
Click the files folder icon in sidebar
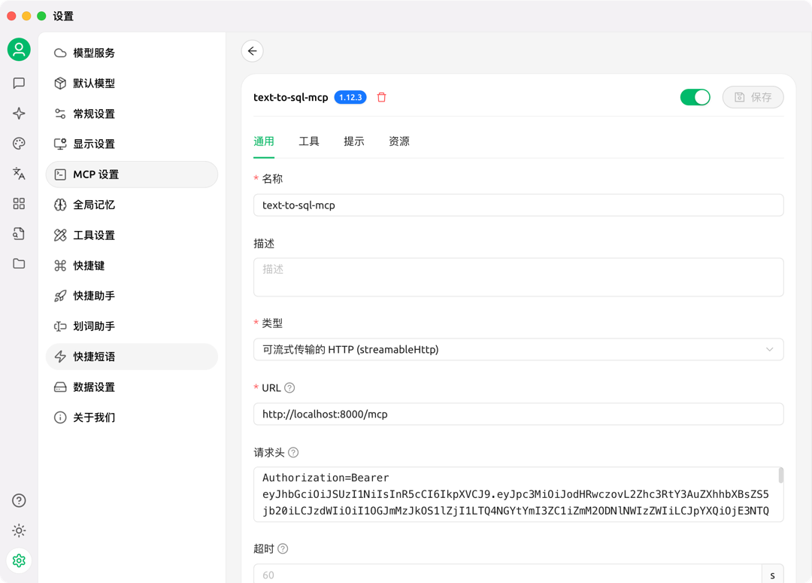(18, 263)
